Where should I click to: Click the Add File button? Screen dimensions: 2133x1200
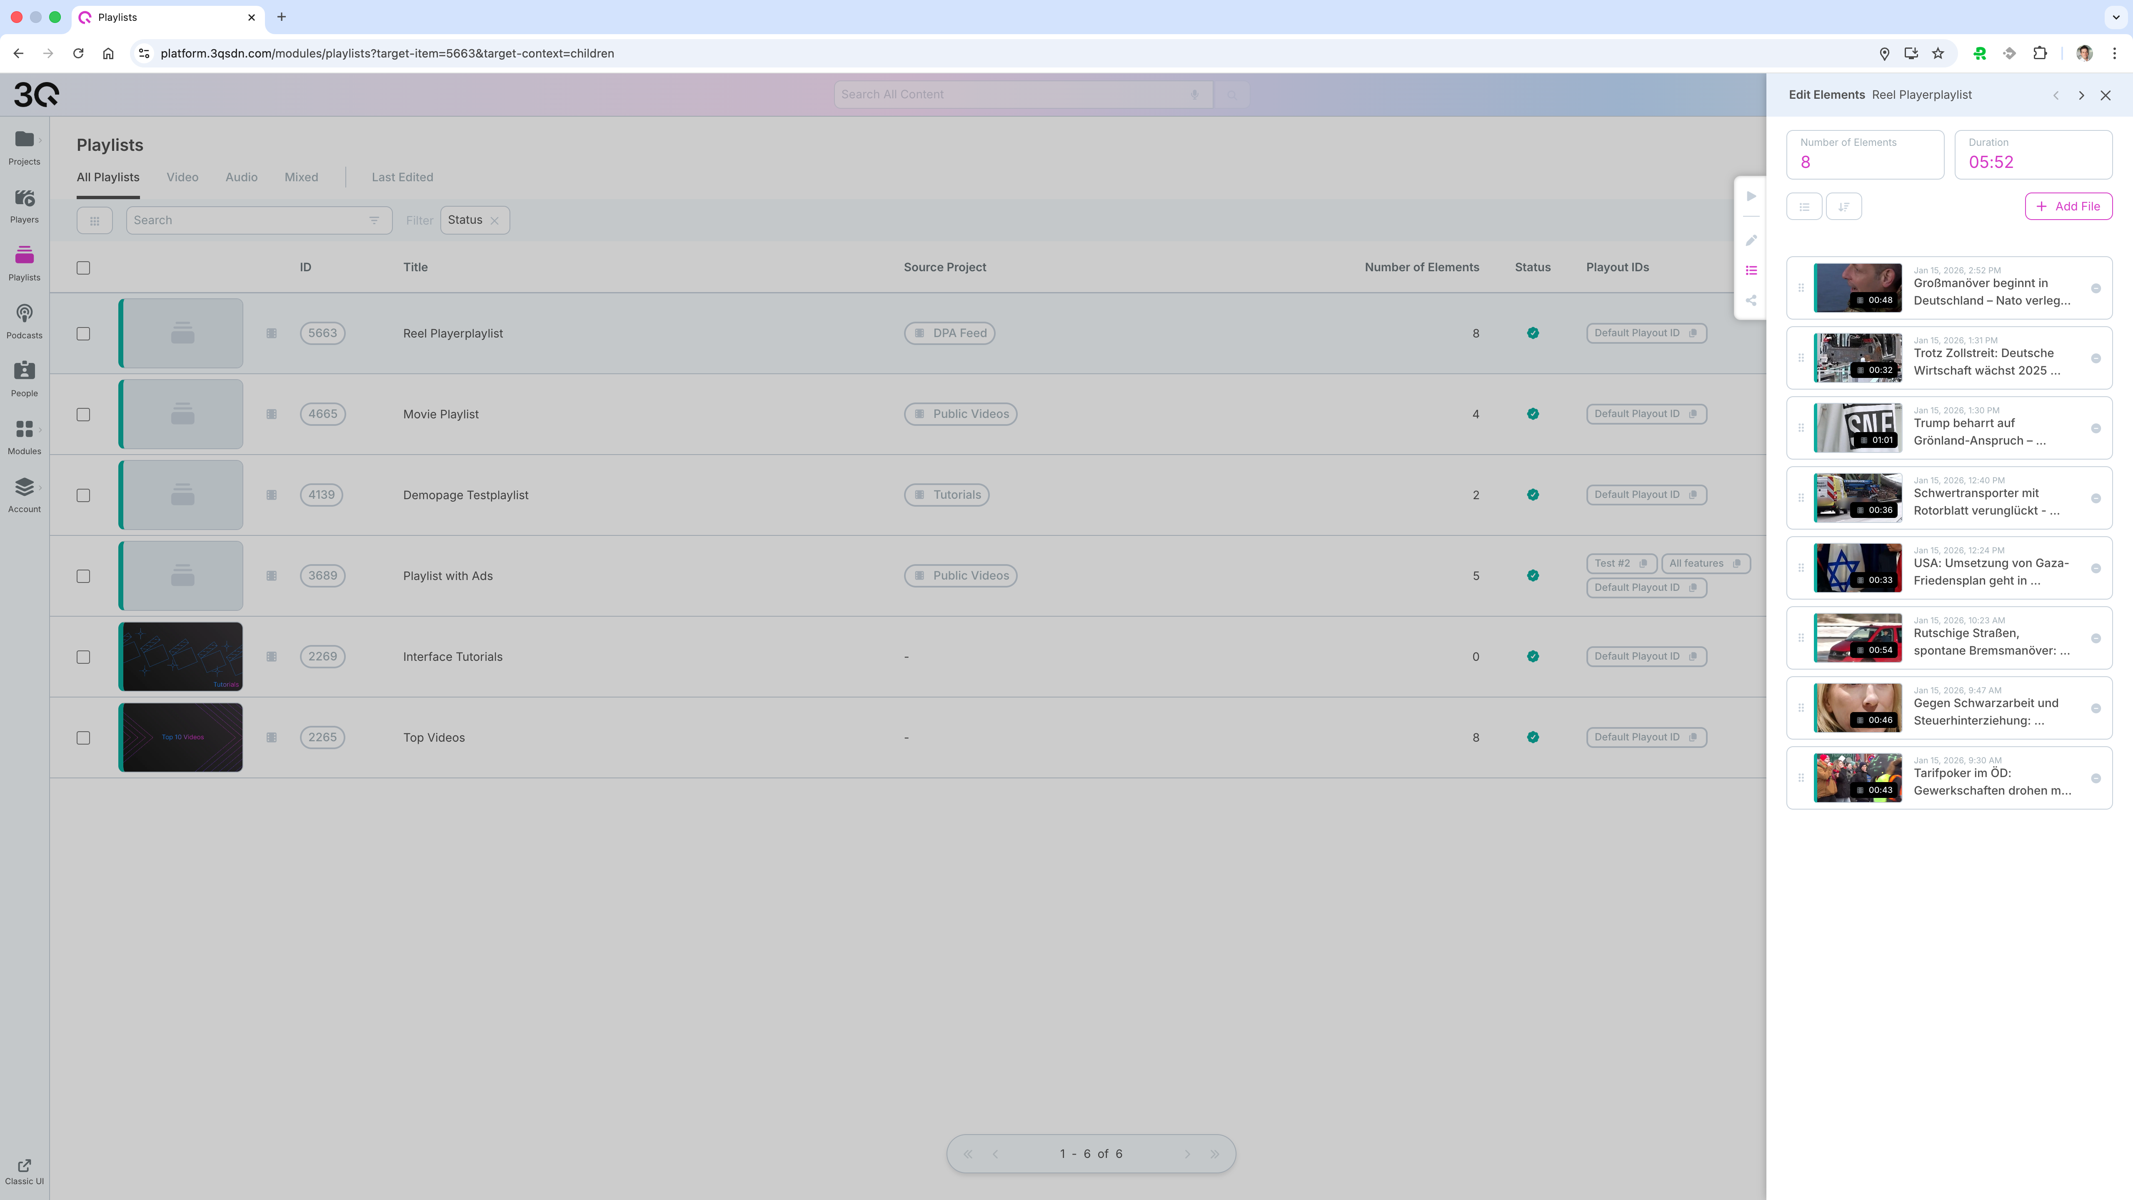pyautogui.click(x=2068, y=206)
